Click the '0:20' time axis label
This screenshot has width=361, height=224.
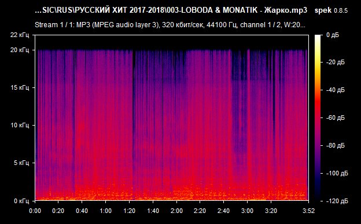pyautogui.click(x=58, y=211)
